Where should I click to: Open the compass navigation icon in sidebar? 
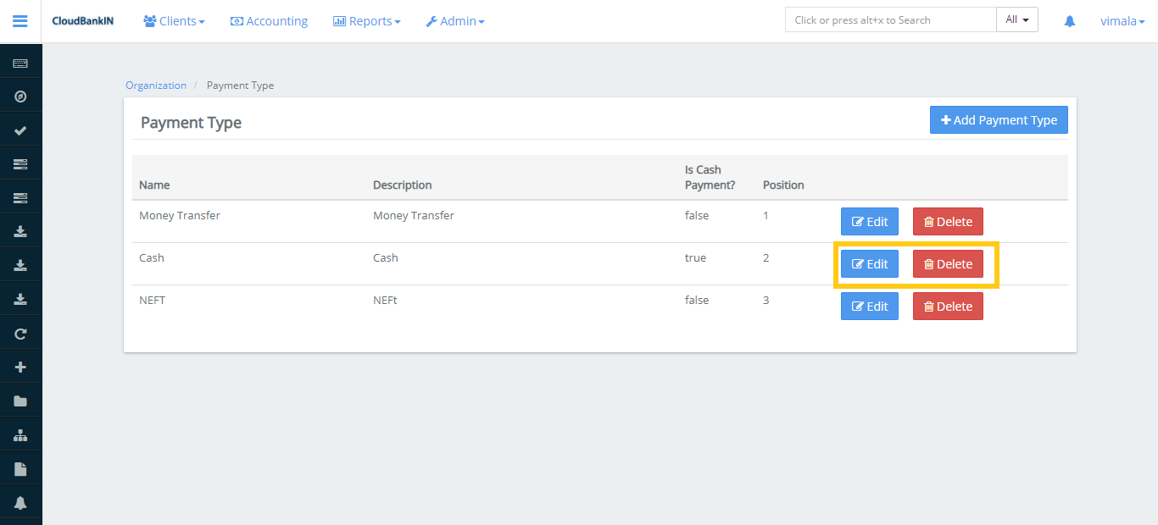20,97
